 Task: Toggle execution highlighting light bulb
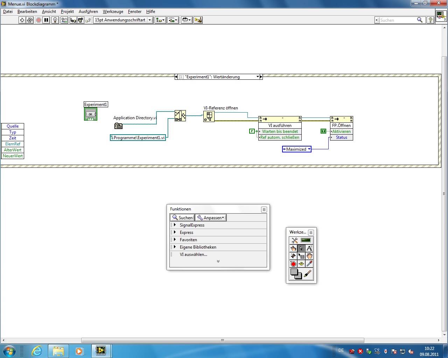click(x=55, y=20)
